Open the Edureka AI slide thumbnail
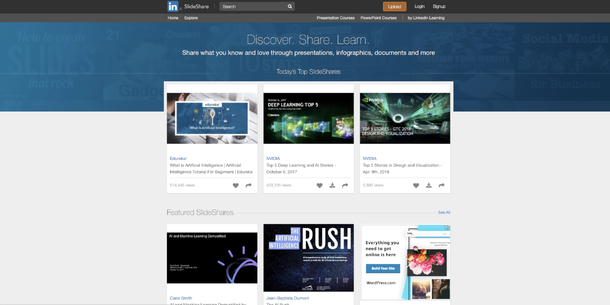This screenshot has width=610, height=305. tap(212, 118)
